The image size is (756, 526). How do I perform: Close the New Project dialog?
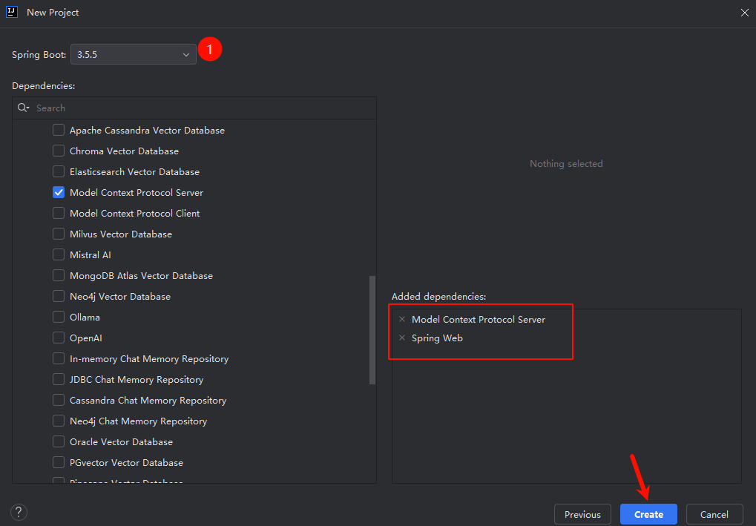(x=744, y=13)
